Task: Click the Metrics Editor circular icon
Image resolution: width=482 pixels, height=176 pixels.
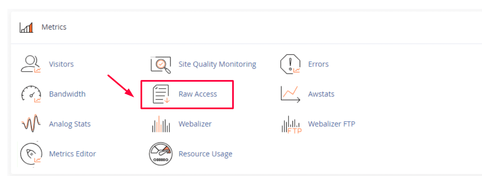Action: (x=31, y=154)
